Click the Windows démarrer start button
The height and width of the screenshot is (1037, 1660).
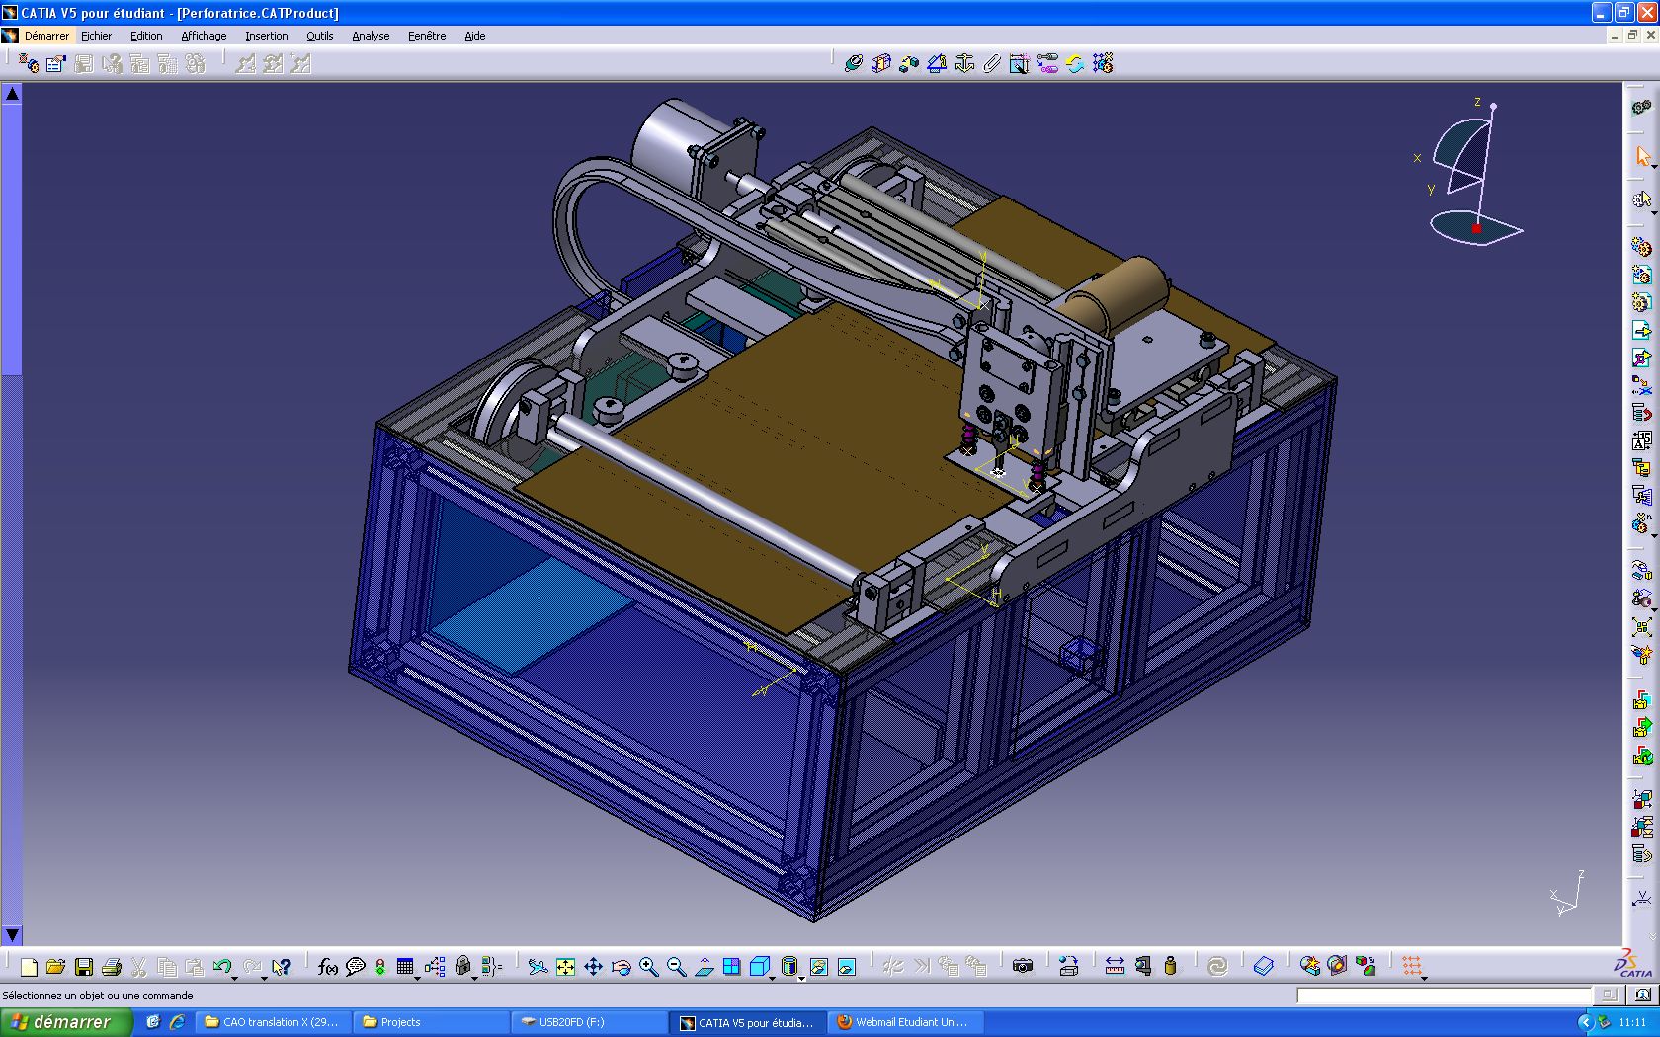pos(65,1022)
